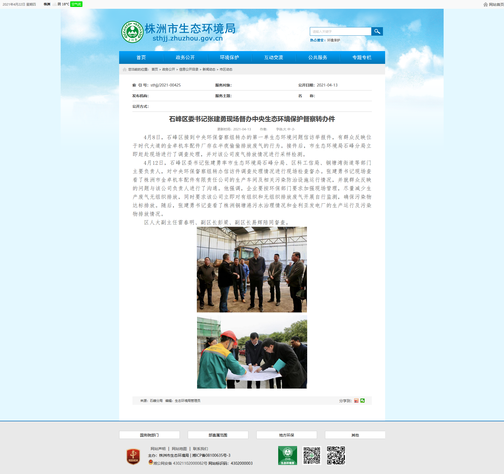Viewport: 504px width, 474px height.
Task: Open the 政务公开 navigation tab
Action: [185, 57]
